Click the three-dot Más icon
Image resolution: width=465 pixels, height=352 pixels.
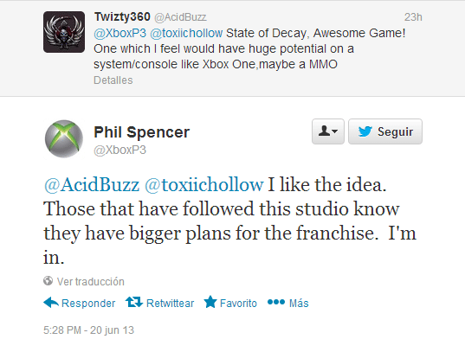pyautogui.click(x=276, y=302)
